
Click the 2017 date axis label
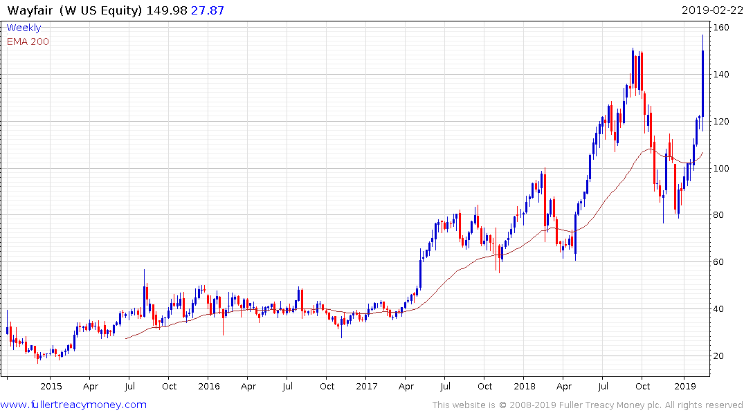pos(367,386)
